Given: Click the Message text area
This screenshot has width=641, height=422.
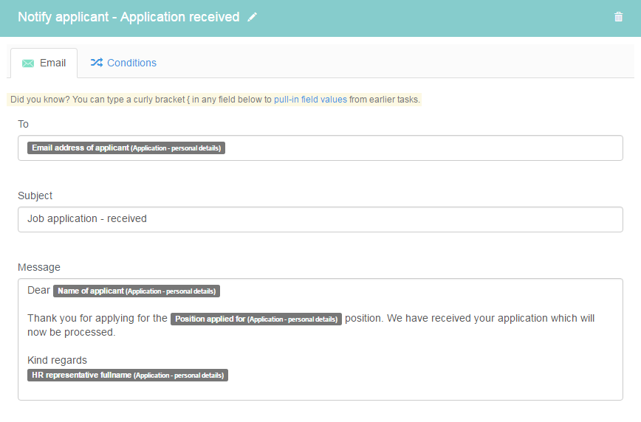Looking at the screenshot, I should (x=320, y=339).
